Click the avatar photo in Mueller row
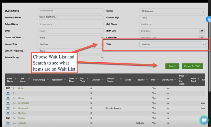The height and width of the screenshot is (127, 211). coord(8,118)
